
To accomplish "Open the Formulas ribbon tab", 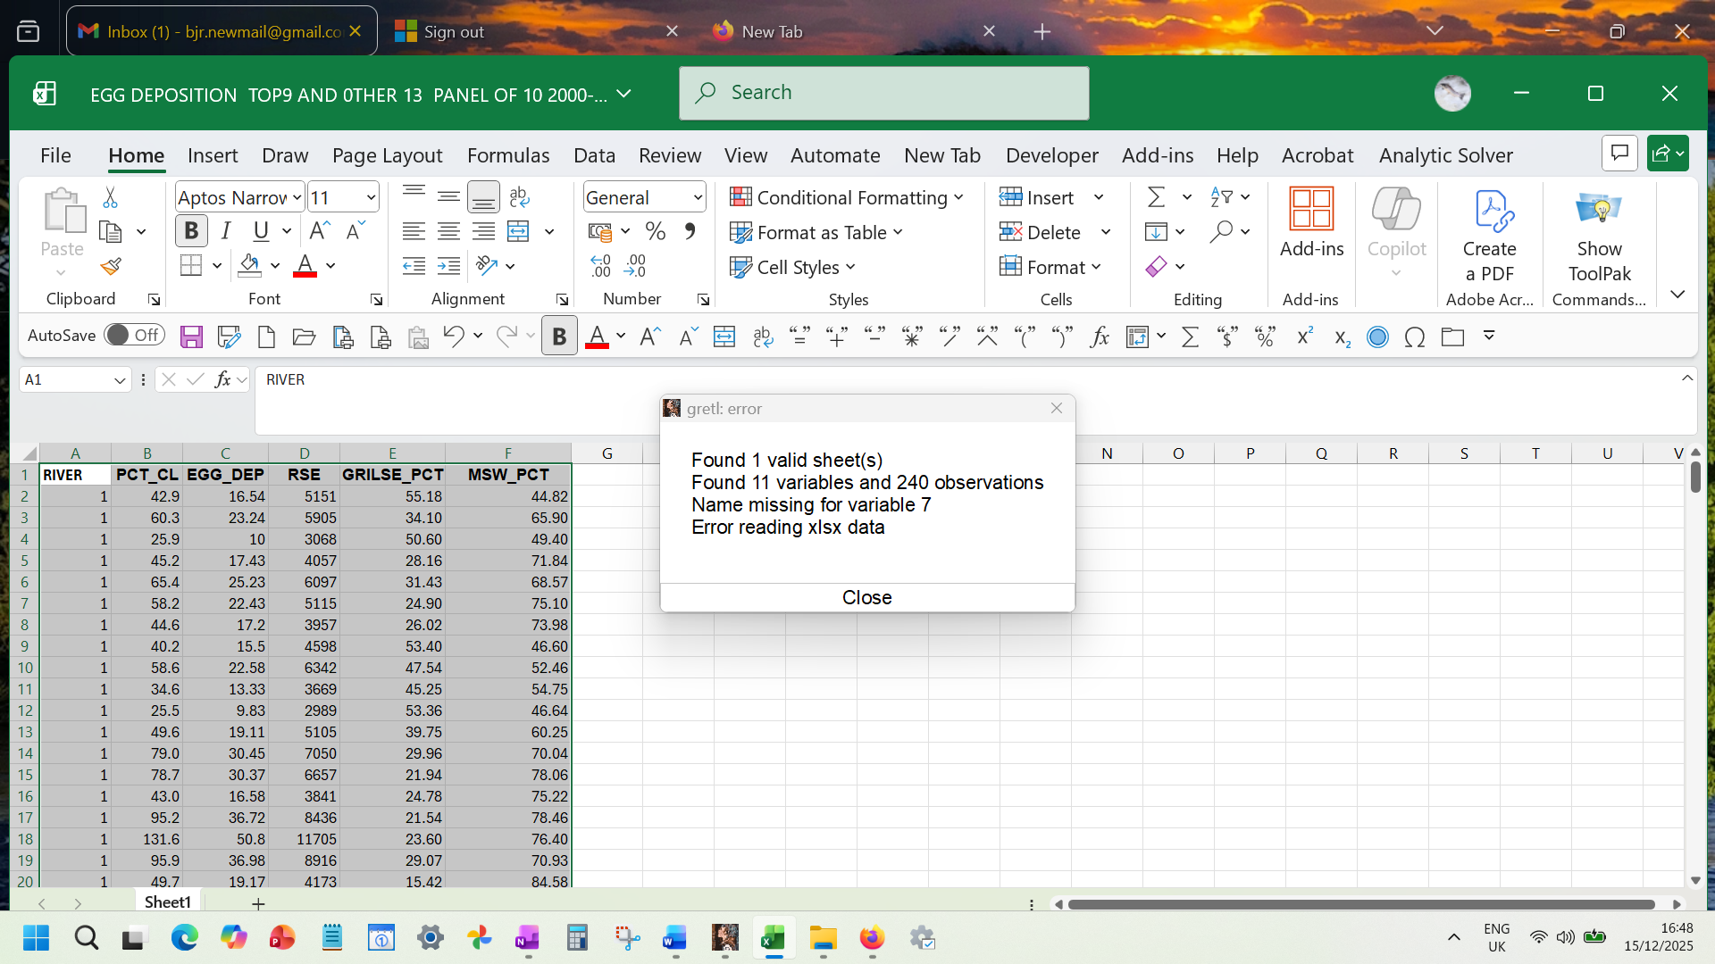I will click(507, 155).
